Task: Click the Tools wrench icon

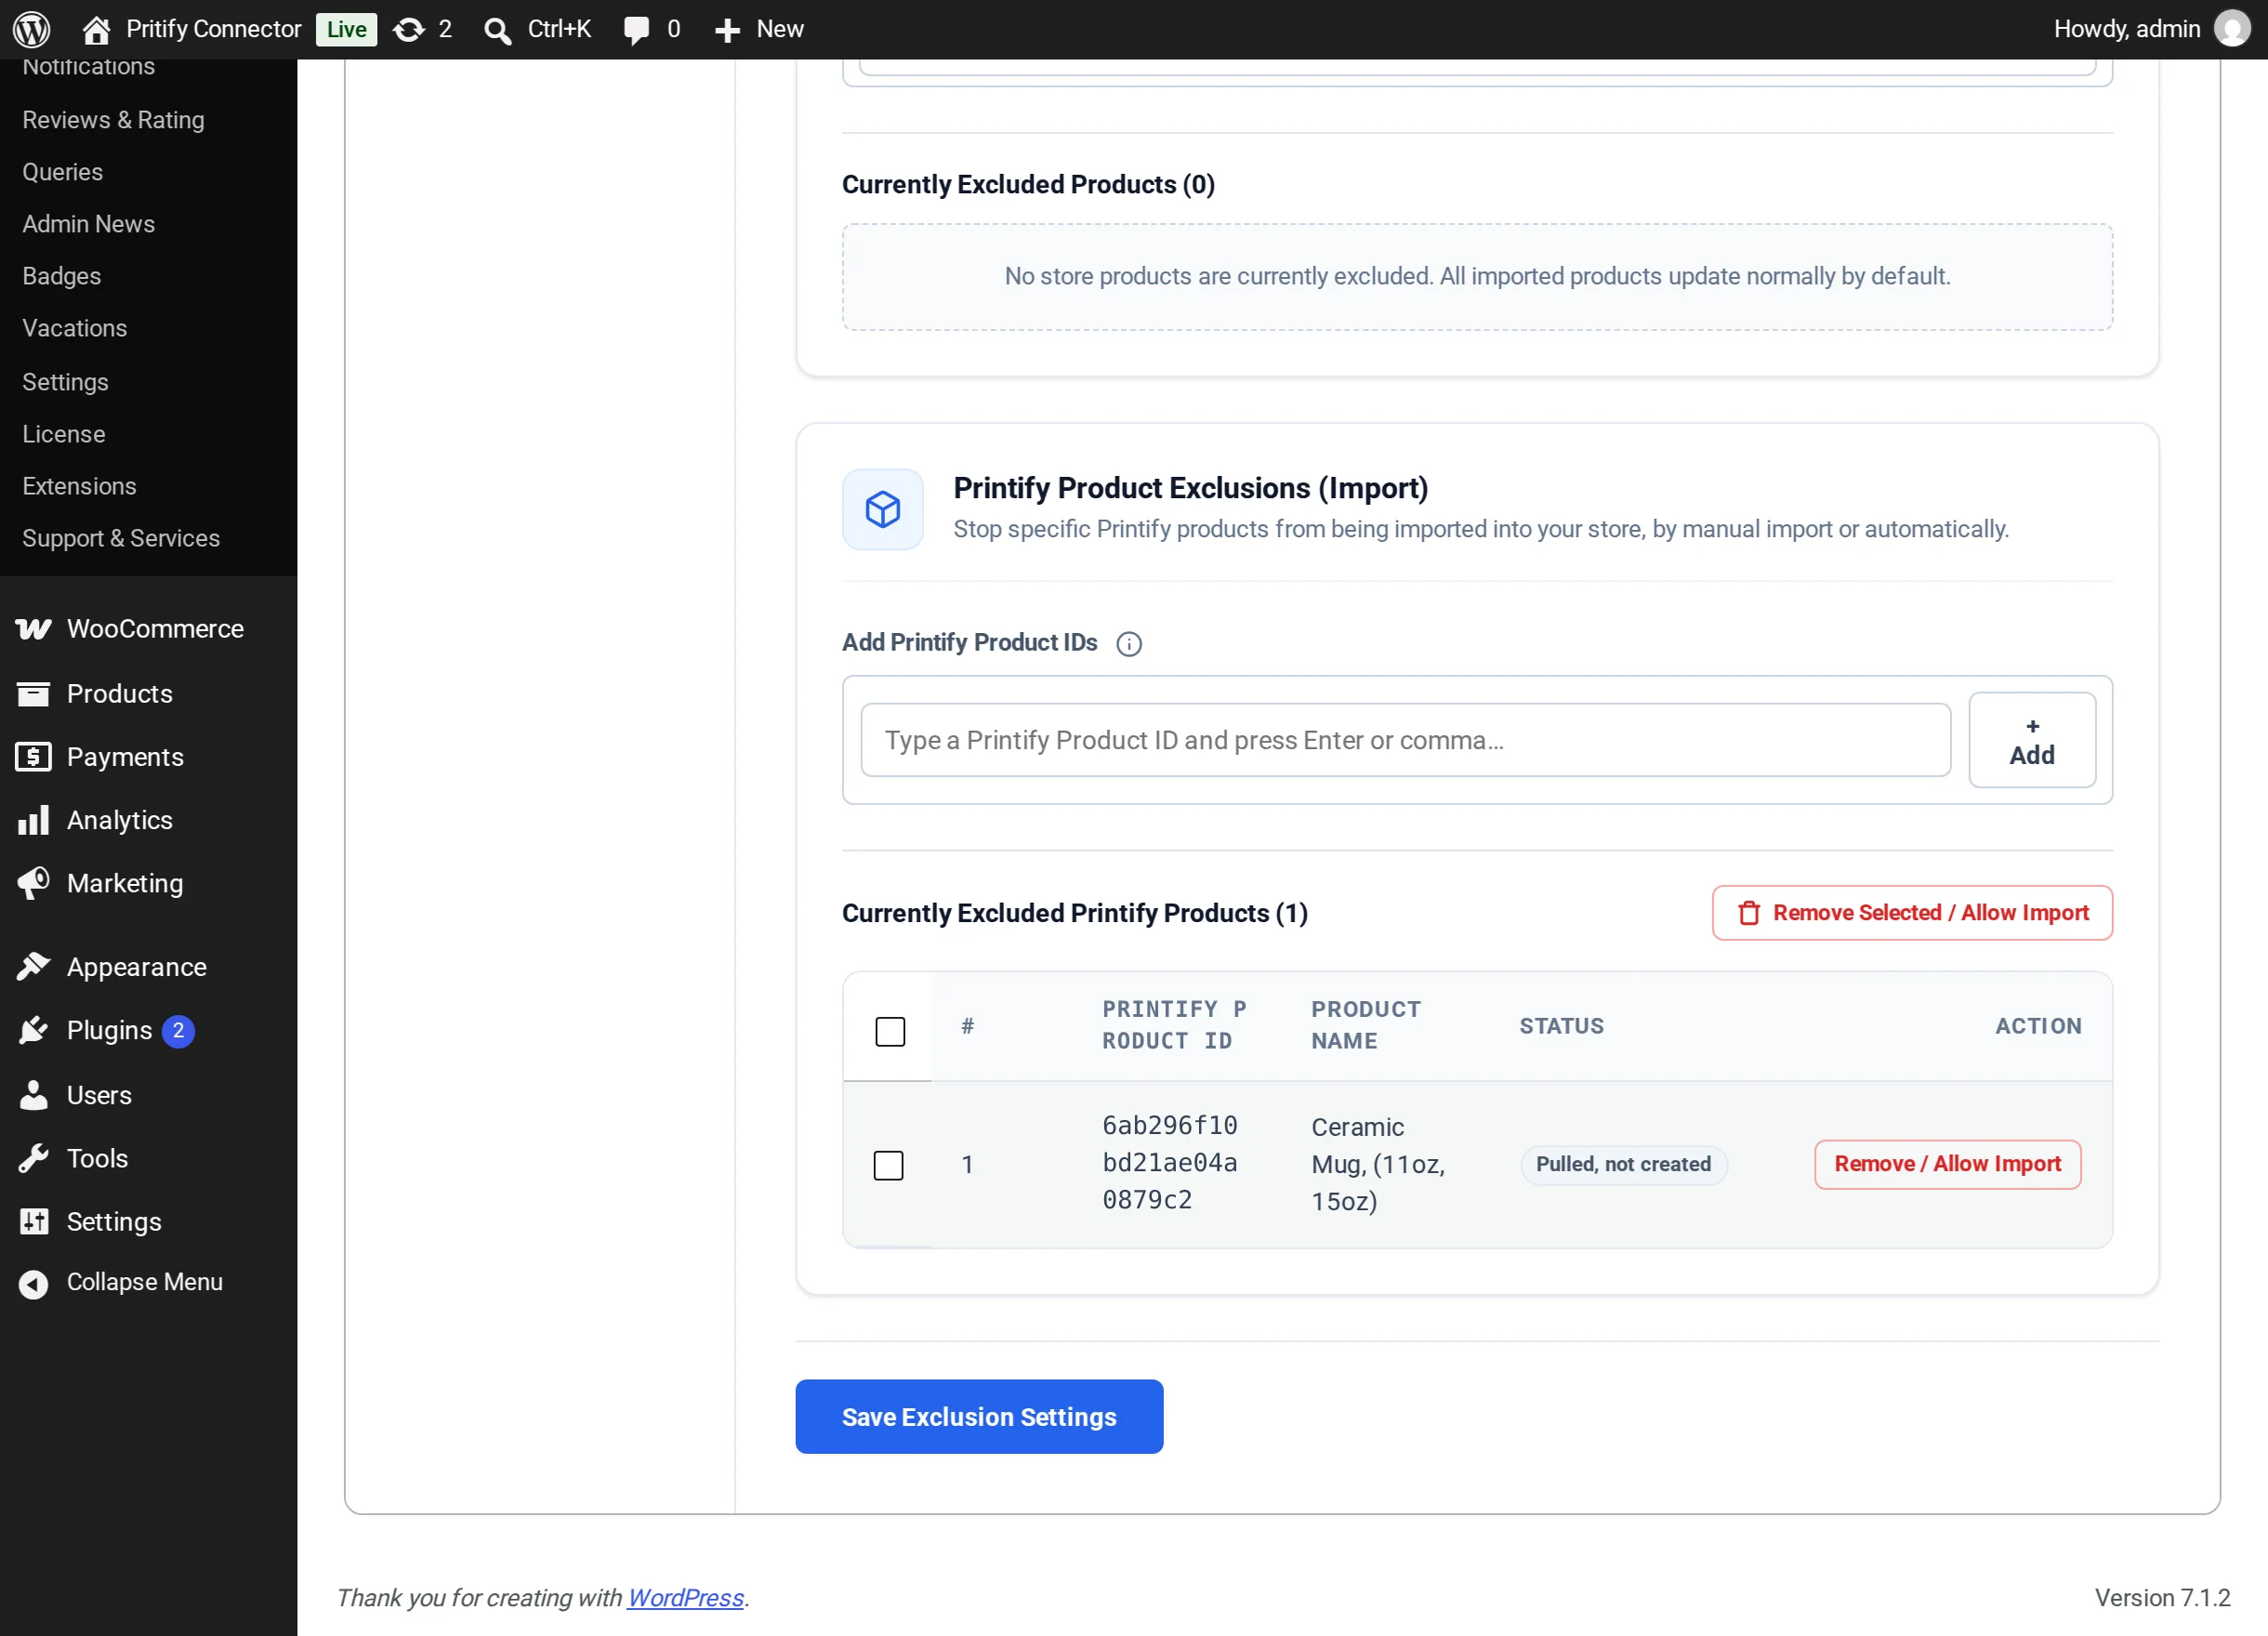Action: click(33, 1158)
